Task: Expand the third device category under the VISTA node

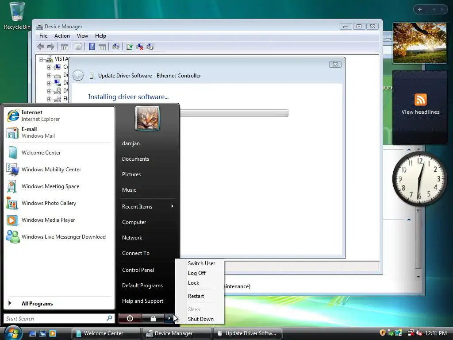Action: tap(50, 83)
